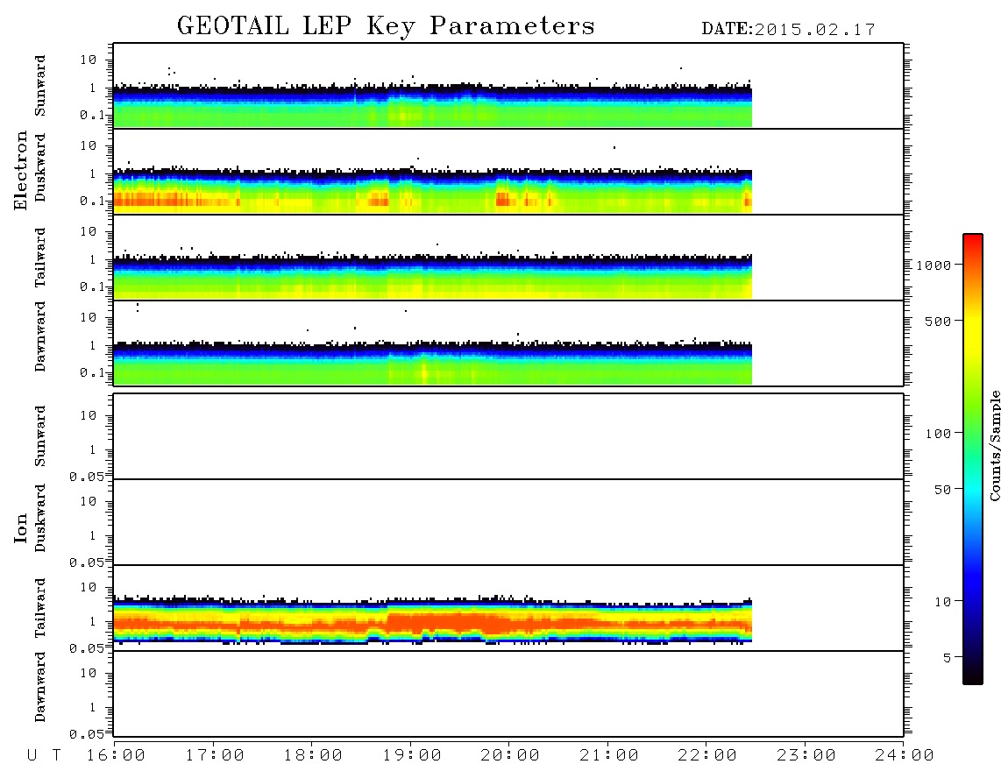Click the 100 colorbar tick label

(938, 434)
